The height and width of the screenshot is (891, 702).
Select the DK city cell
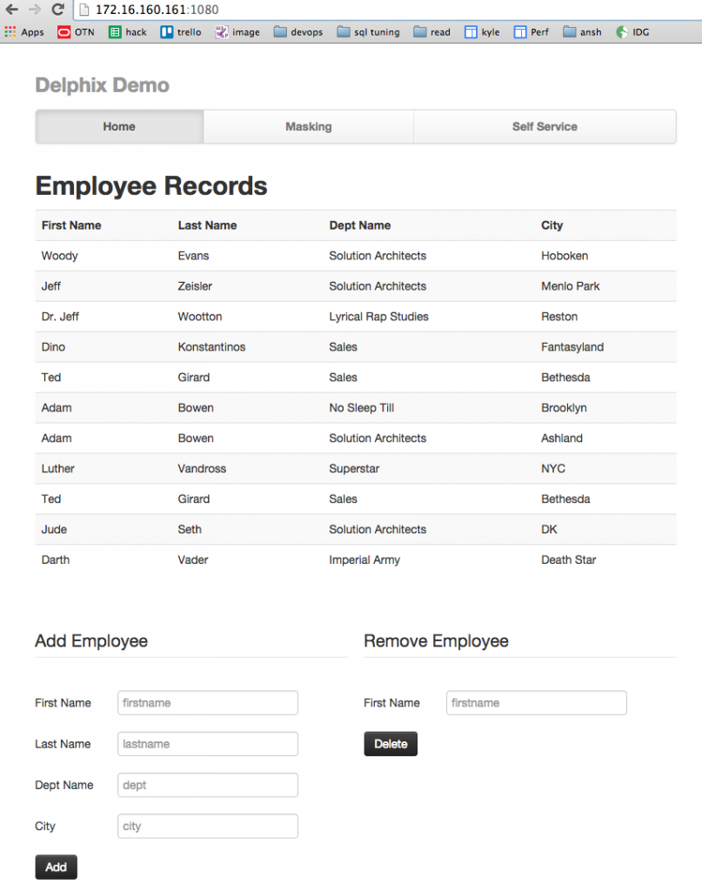(x=549, y=529)
